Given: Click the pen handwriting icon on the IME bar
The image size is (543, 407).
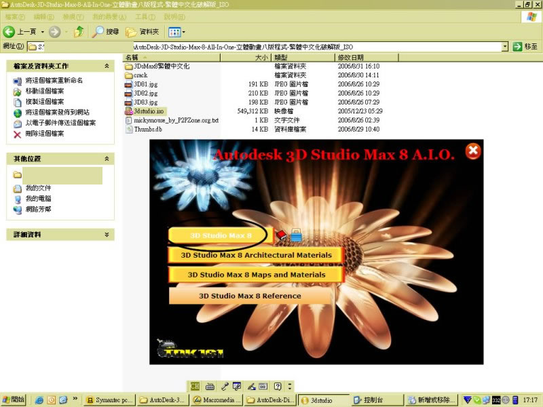Looking at the screenshot, I should (x=251, y=386).
